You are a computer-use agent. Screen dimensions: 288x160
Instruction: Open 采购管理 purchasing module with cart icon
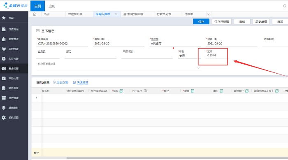coord(14,49)
